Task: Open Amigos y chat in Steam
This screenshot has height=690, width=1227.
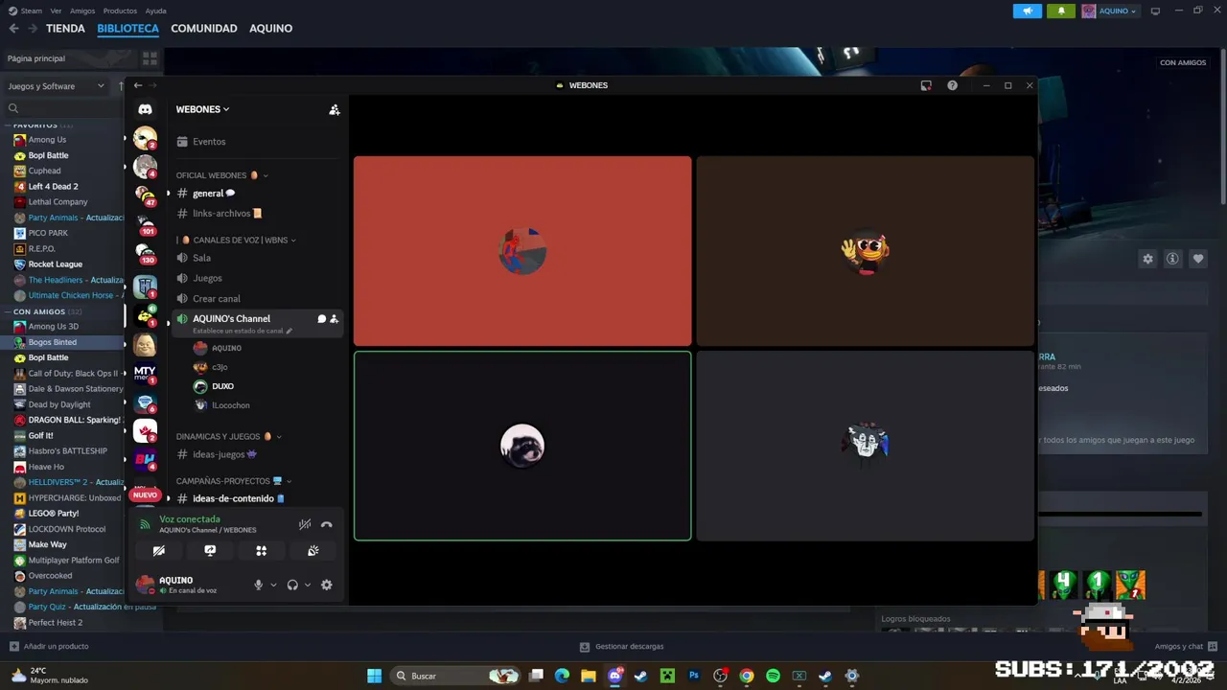Action: [x=1186, y=647]
